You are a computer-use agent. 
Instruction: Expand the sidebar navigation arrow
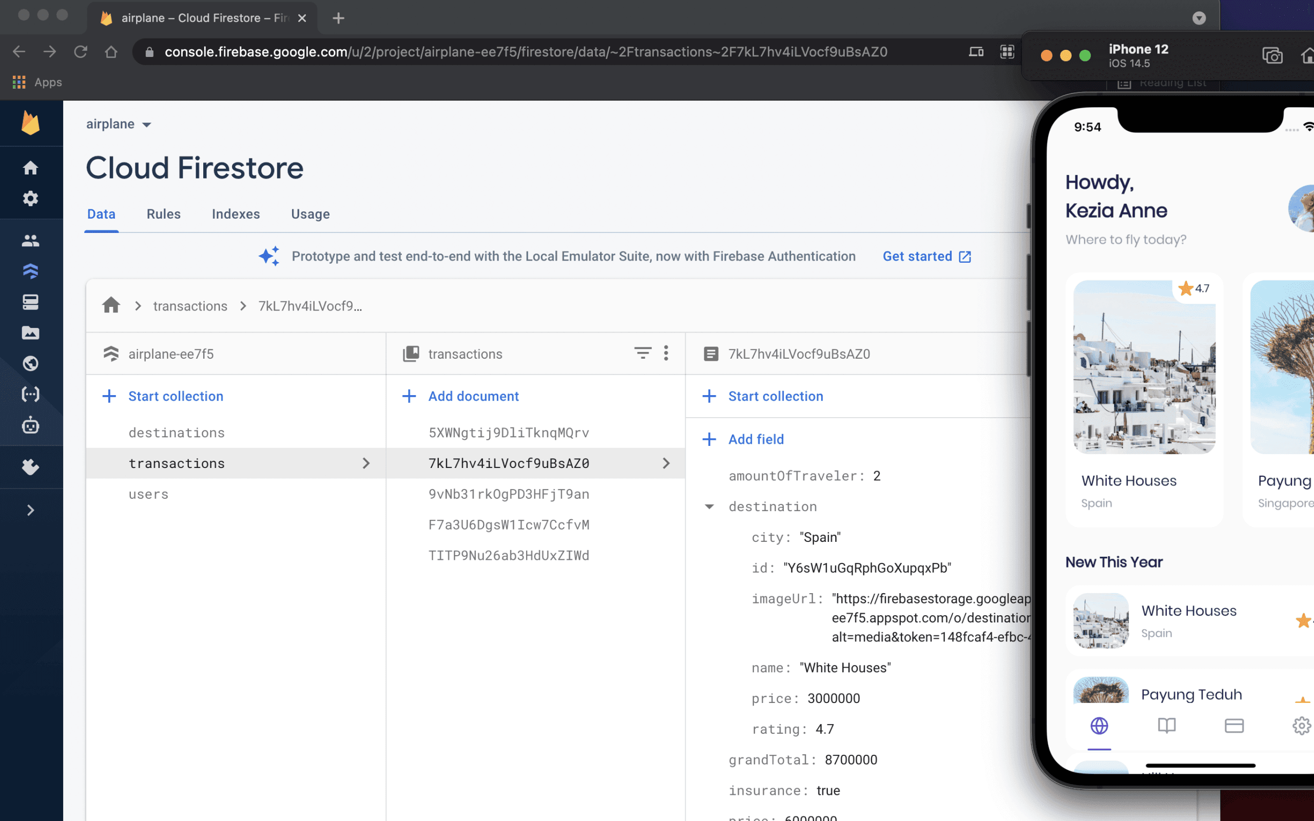30,511
